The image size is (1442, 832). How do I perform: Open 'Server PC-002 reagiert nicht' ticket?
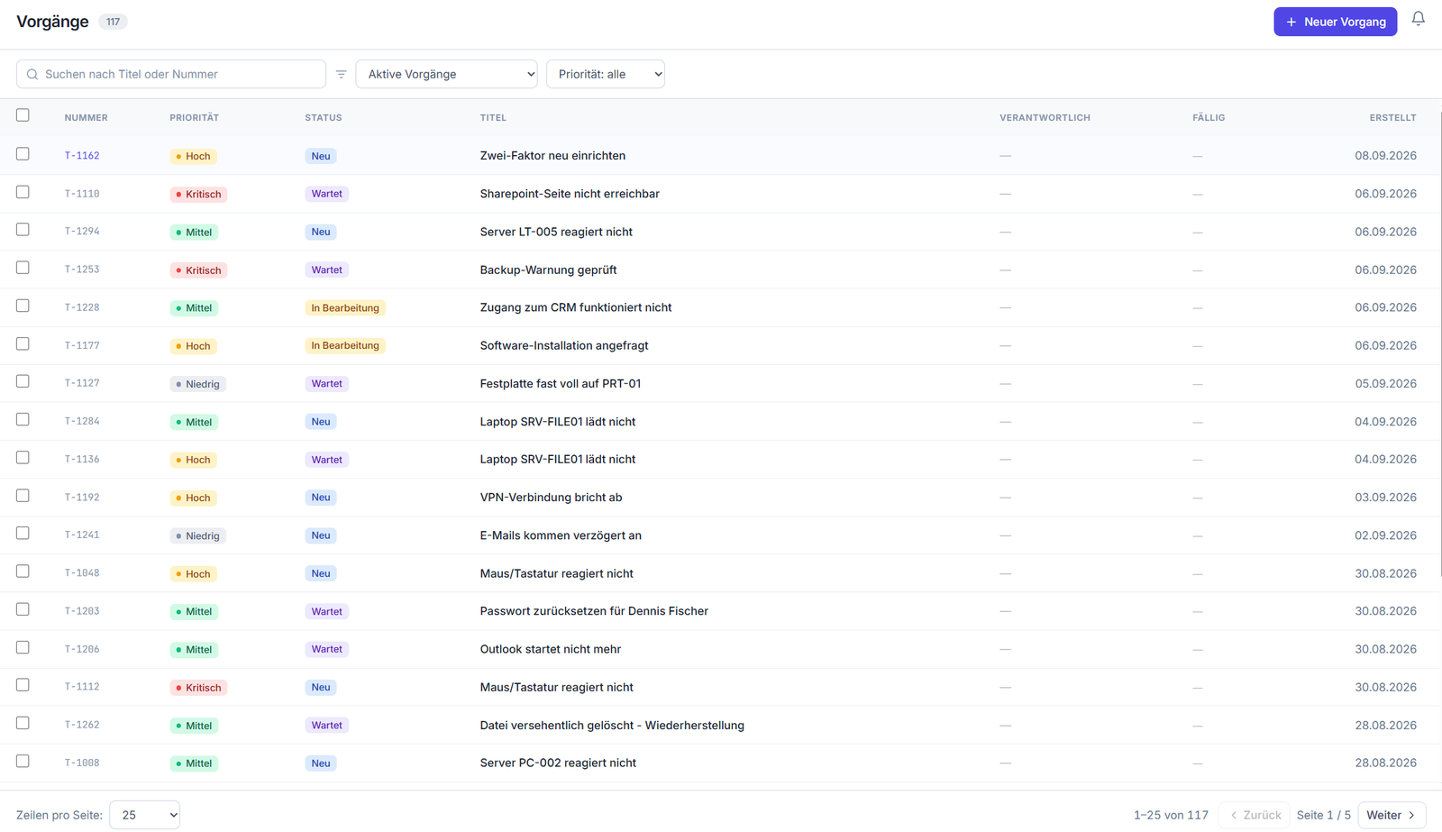pyautogui.click(x=558, y=763)
